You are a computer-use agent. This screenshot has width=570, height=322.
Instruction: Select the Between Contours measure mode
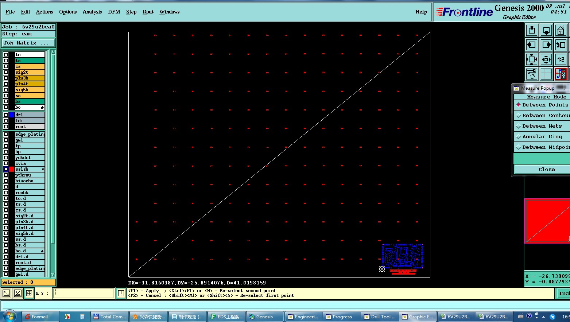pyautogui.click(x=542, y=115)
